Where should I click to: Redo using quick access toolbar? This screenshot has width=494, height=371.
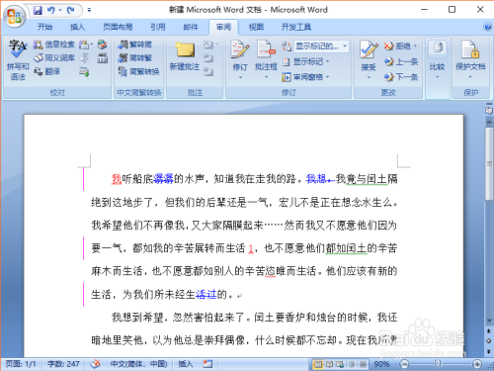pyautogui.click(x=71, y=10)
